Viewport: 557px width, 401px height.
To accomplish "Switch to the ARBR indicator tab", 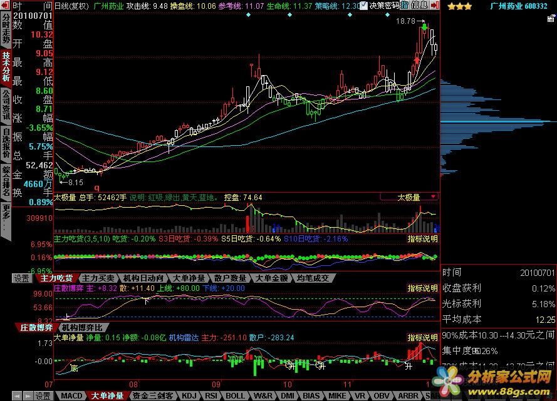I will [x=408, y=395].
